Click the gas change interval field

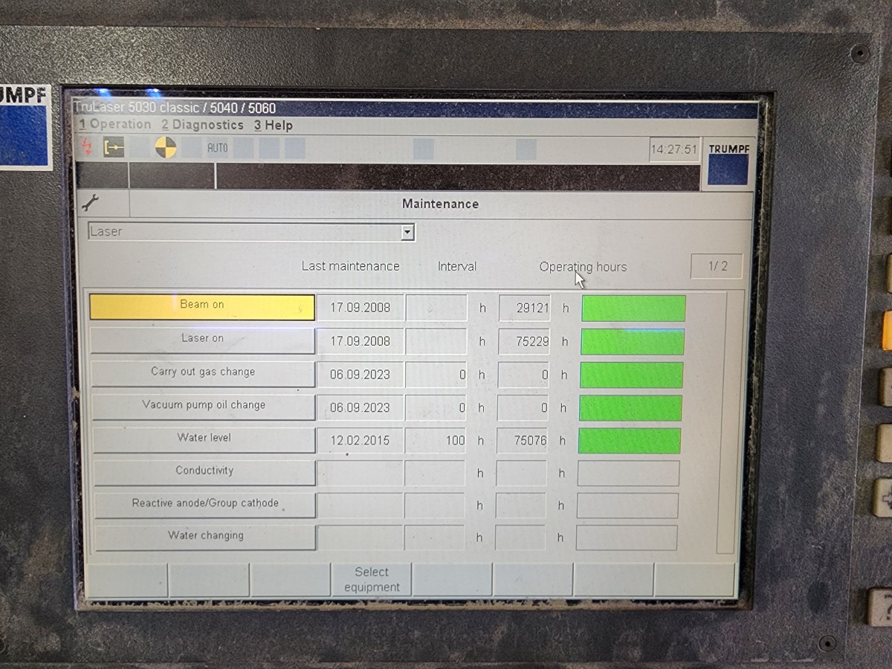(436, 375)
